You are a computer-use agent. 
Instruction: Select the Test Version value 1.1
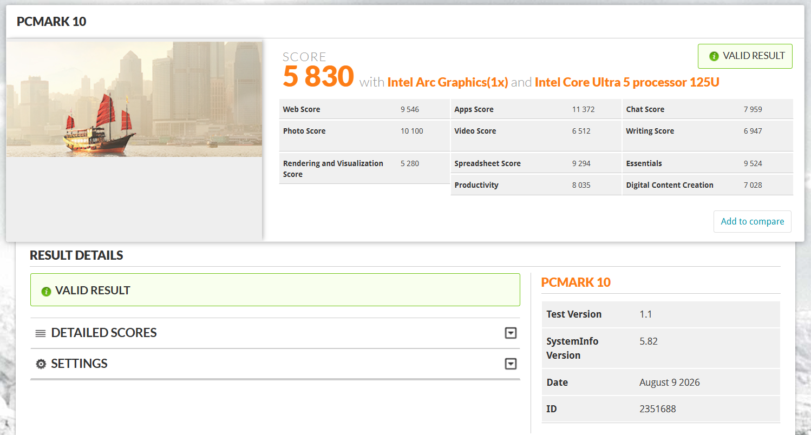[646, 314]
